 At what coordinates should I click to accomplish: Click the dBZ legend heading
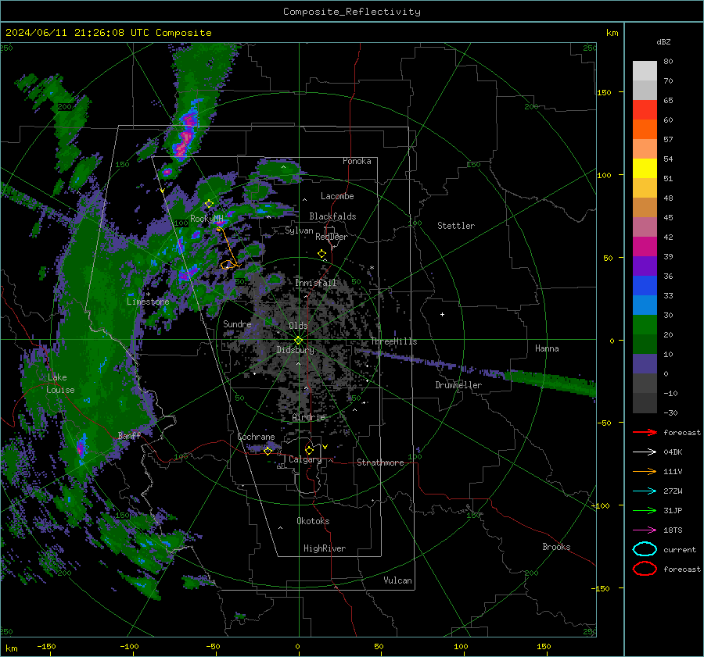[x=663, y=41]
